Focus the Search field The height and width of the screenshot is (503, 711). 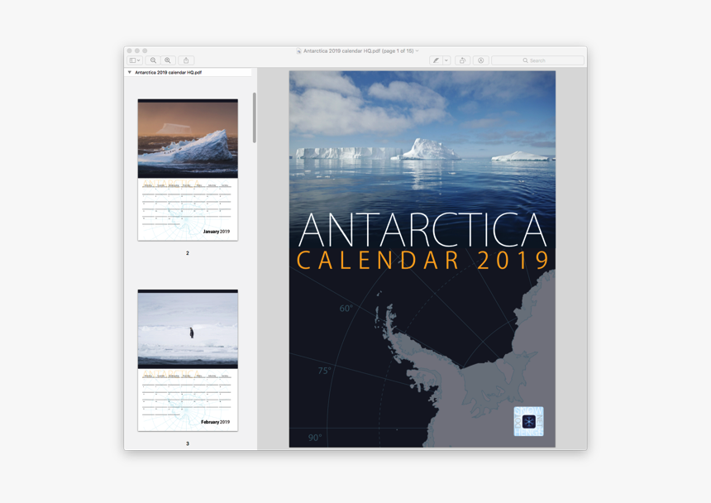click(537, 60)
